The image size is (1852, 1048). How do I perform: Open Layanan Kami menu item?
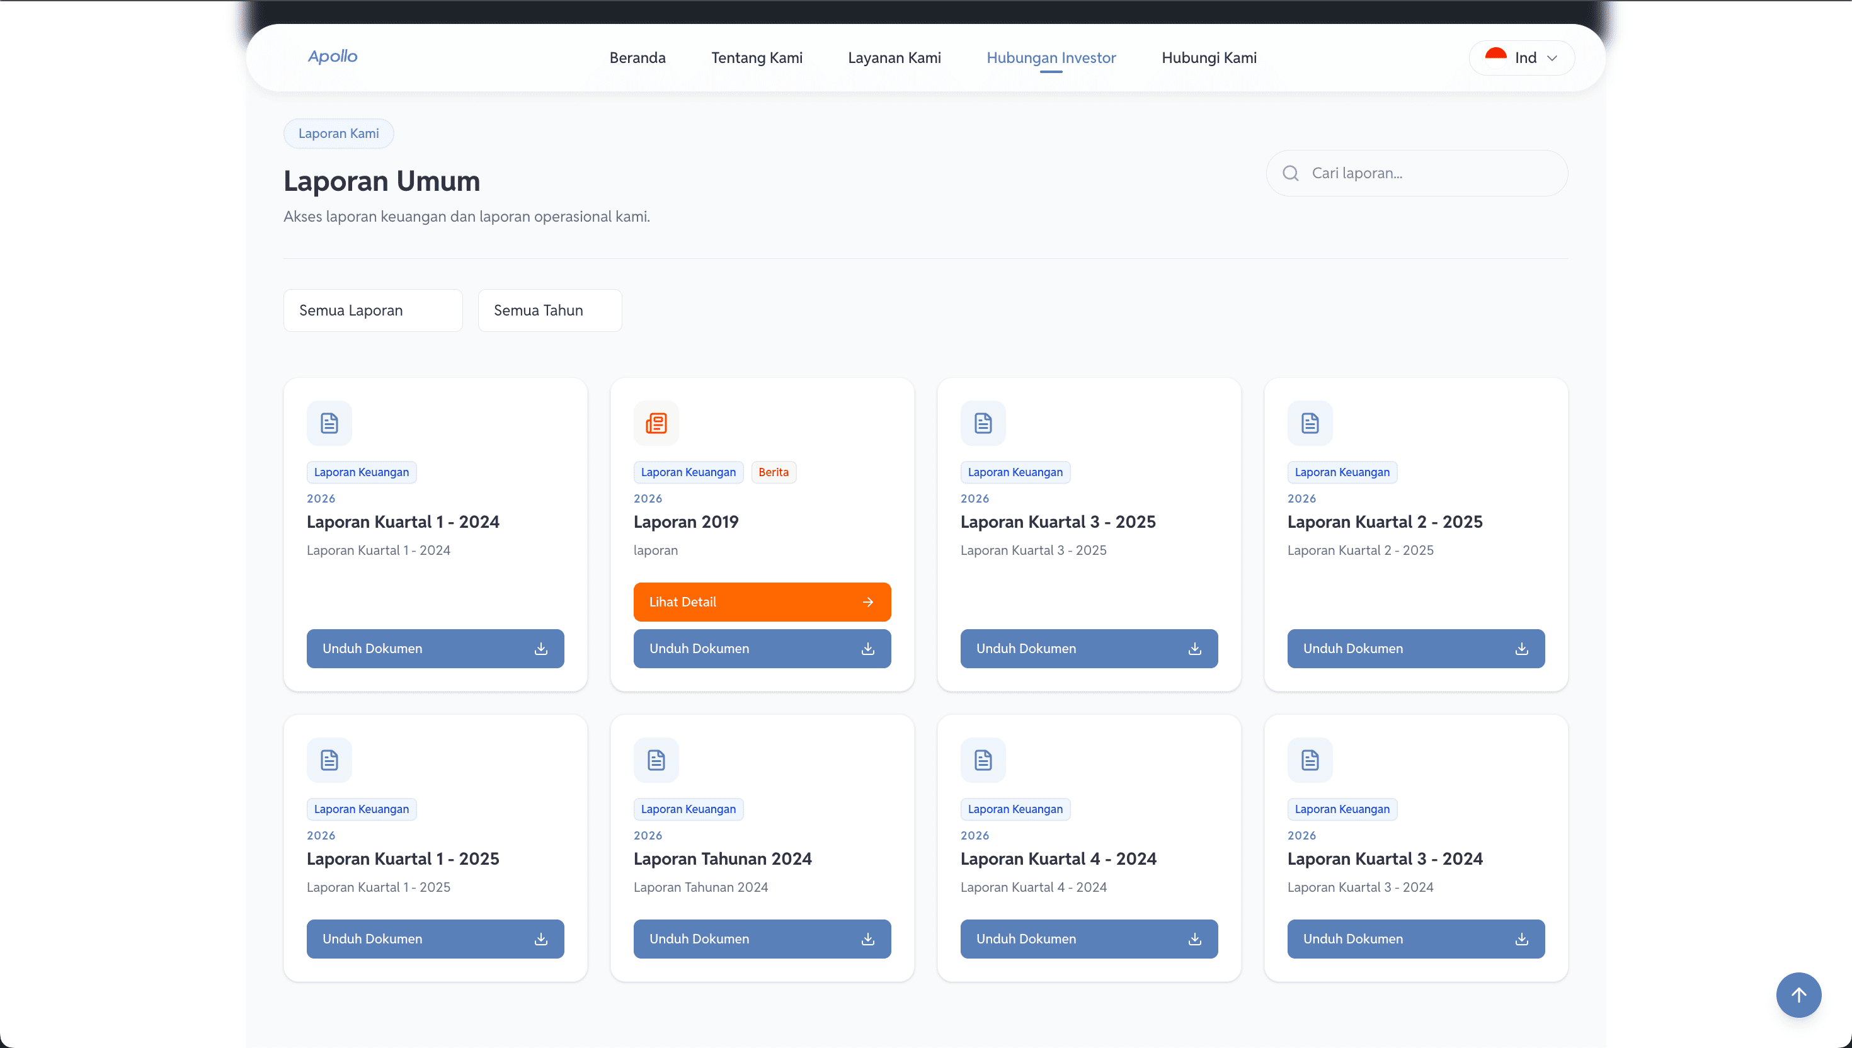coord(894,57)
